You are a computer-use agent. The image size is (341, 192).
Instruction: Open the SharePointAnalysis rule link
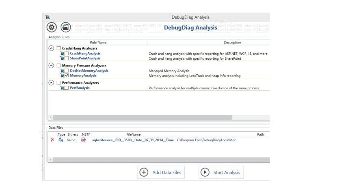[85, 58]
